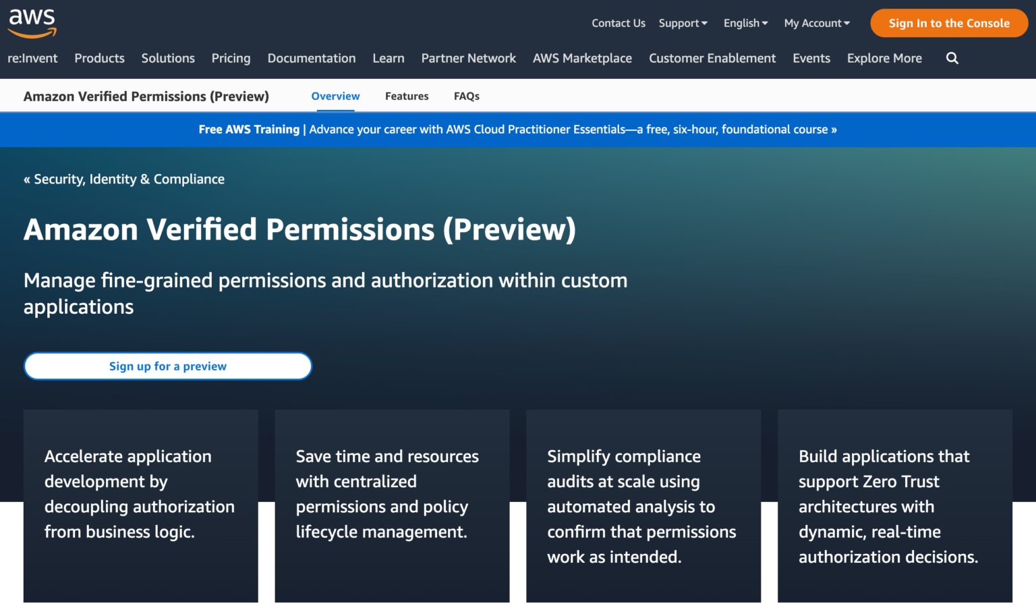The height and width of the screenshot is (608, 1036).
Task: Switch to the Features tab
Action: (407, 96)
